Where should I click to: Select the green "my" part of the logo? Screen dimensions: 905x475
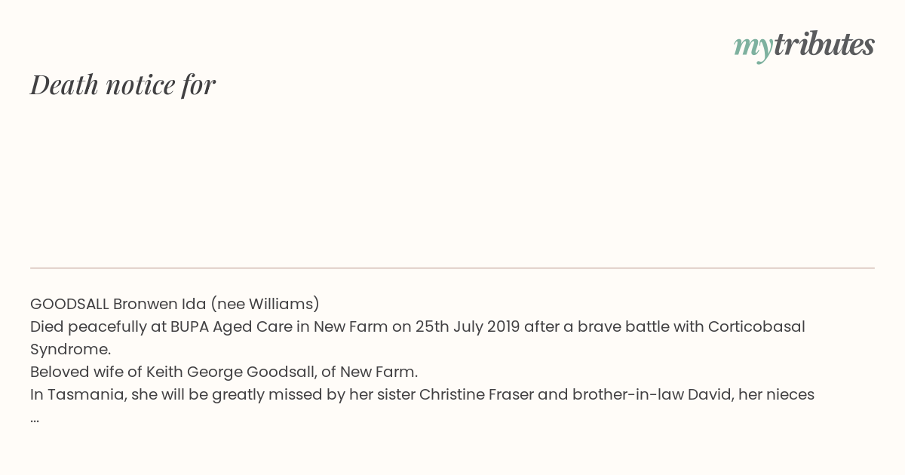(x=753, y=48)
